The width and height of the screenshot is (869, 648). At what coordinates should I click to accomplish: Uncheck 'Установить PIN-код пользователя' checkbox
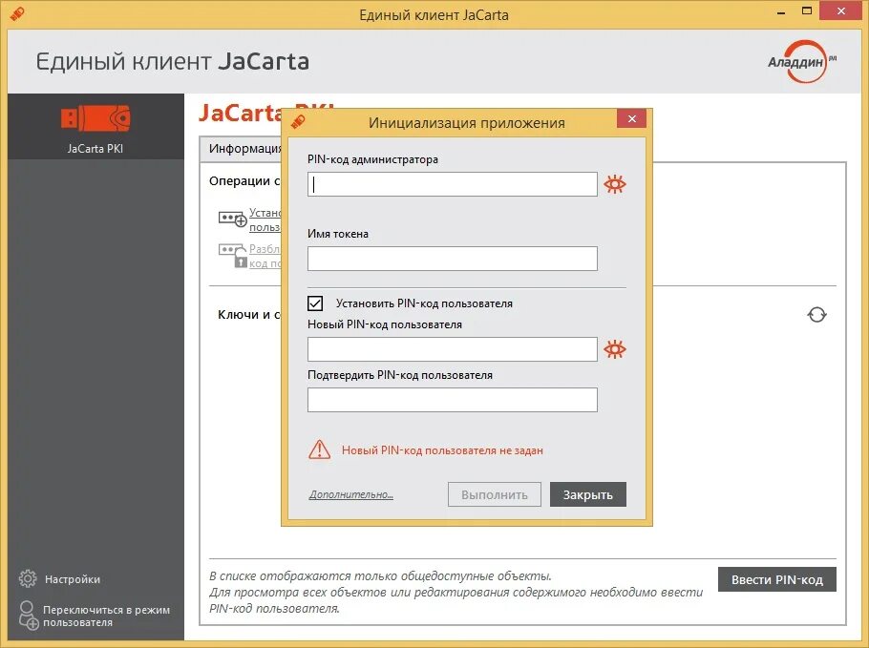coord(315,303)
